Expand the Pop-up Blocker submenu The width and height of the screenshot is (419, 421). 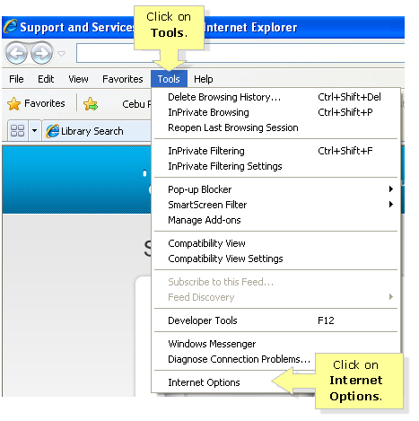275,189
